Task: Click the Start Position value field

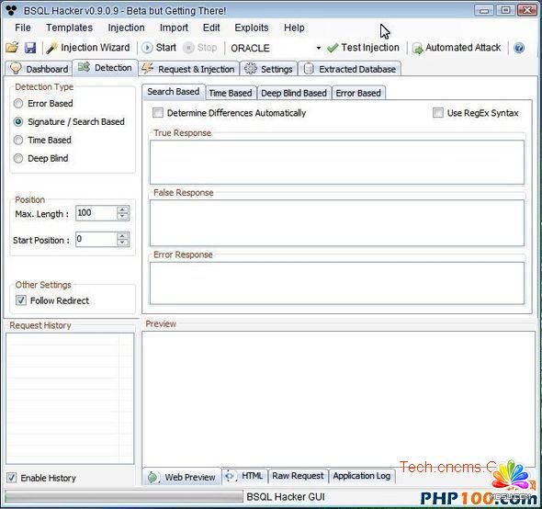Action: (x=96, y=239)
